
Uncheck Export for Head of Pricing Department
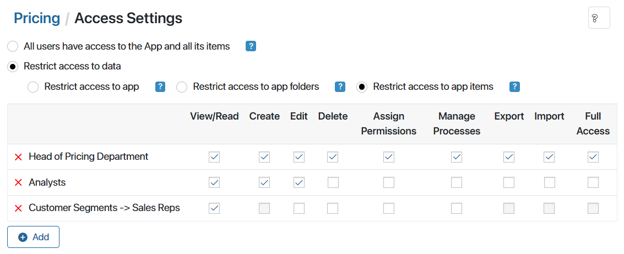[508, 157]
